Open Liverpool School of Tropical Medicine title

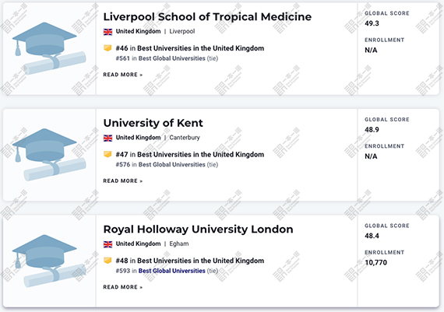207,17
